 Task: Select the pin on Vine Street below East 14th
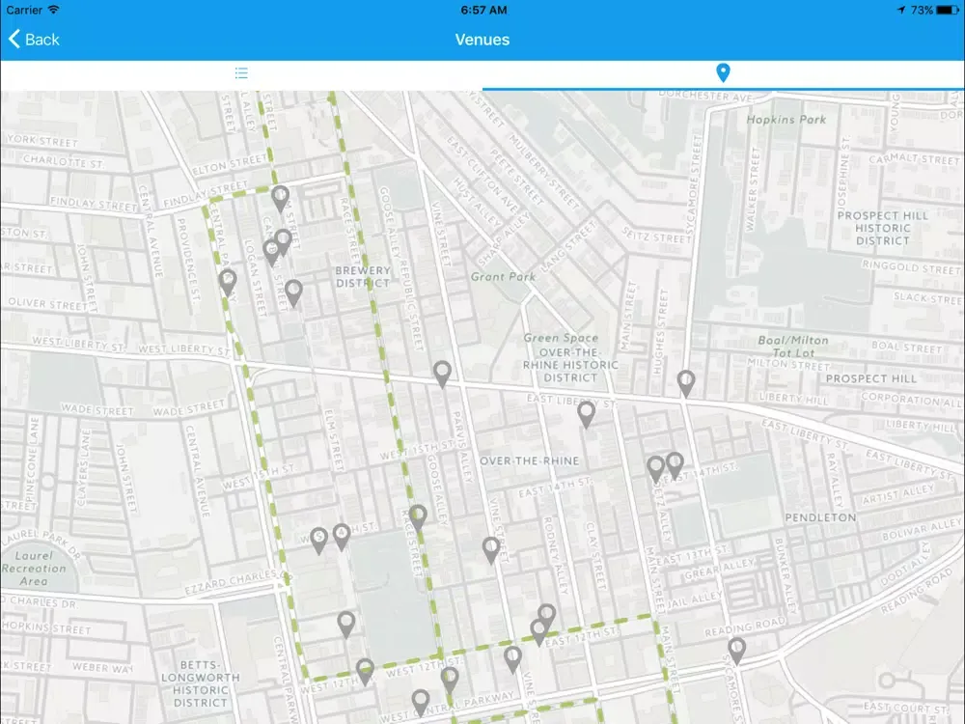pos(490,550)
